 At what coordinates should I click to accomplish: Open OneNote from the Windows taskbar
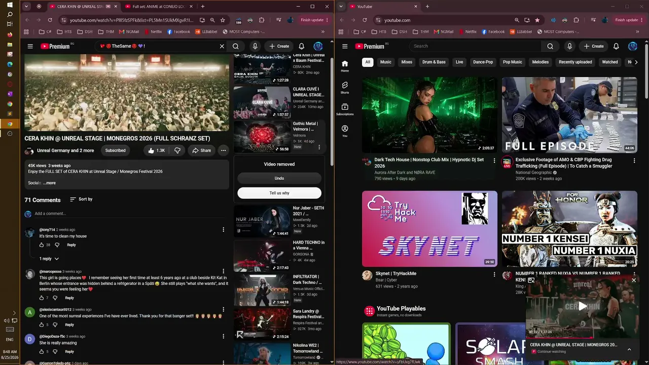click(x=10, y=94)
